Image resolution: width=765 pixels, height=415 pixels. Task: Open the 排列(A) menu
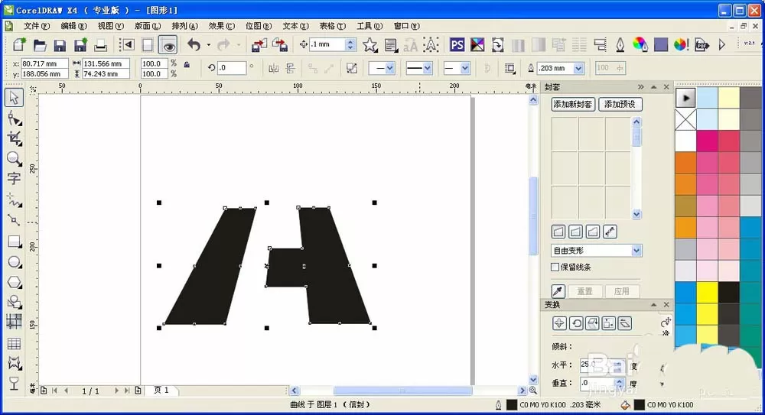pyautogui.click(x=185, y=26)
